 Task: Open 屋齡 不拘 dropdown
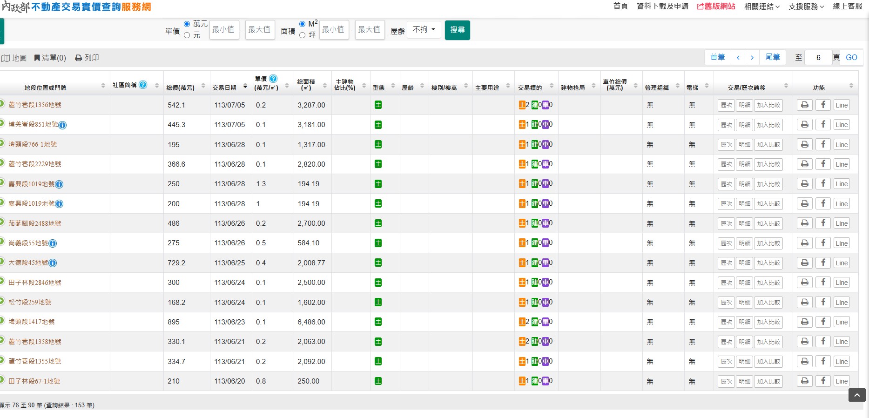tap(424, 30)
